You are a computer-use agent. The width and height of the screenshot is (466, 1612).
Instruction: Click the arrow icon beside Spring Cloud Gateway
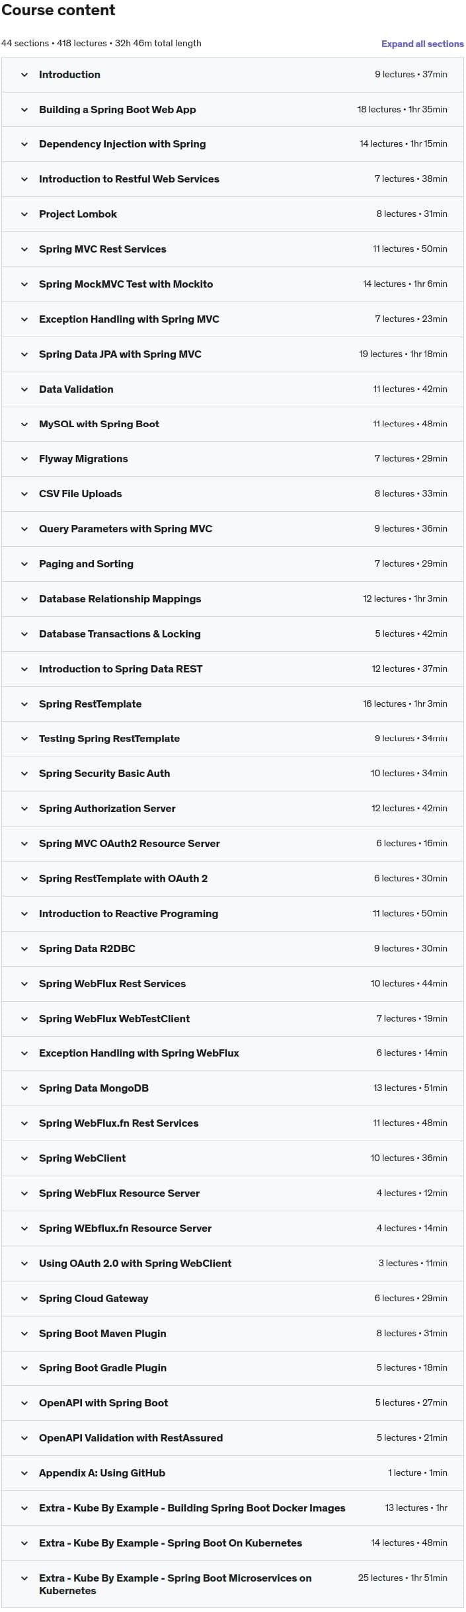click(x=24, y=1299)
